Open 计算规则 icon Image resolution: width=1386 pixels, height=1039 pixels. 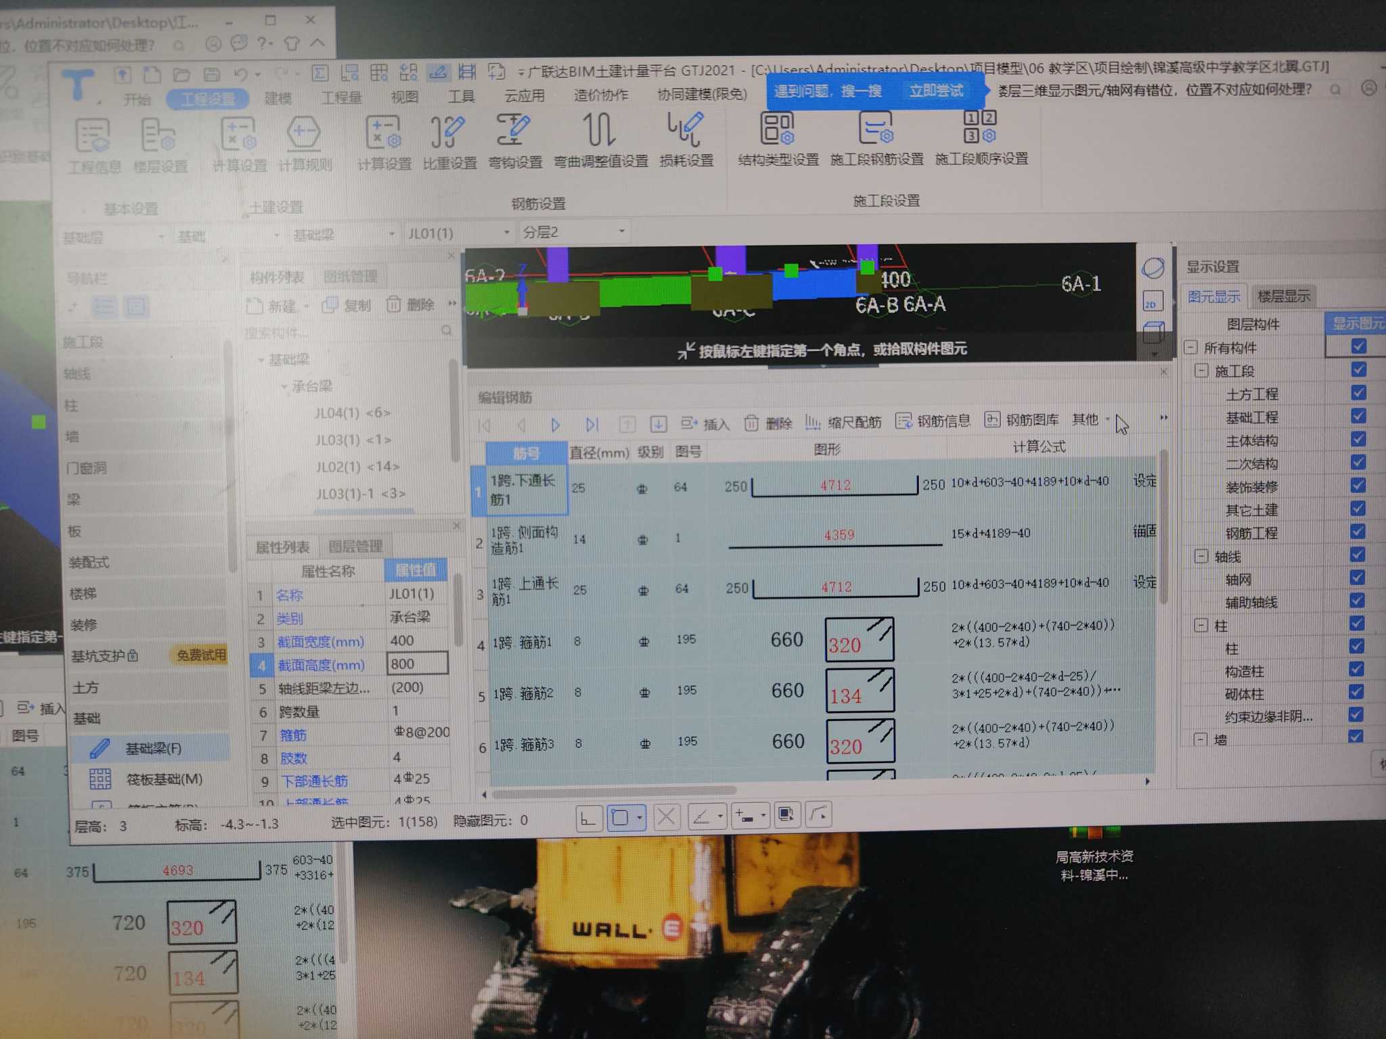(x=305, y=144)
